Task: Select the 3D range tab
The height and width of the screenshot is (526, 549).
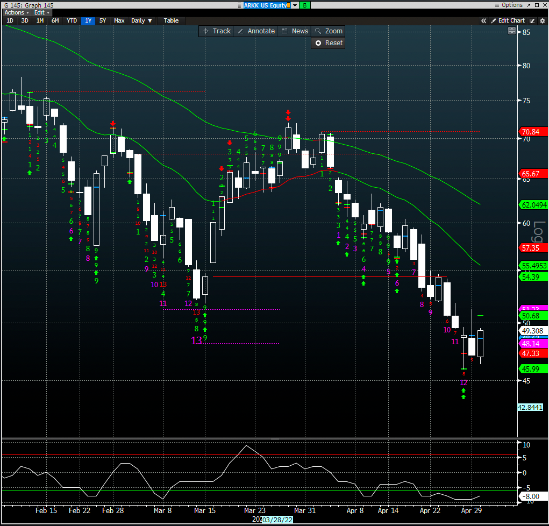Action: coord(25,20)
